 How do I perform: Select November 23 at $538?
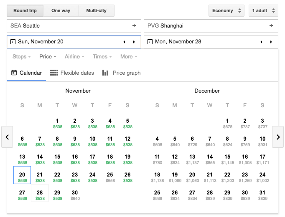(75, 177)
